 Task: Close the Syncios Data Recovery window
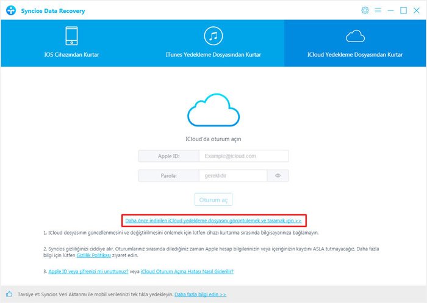tap(417, 10)
